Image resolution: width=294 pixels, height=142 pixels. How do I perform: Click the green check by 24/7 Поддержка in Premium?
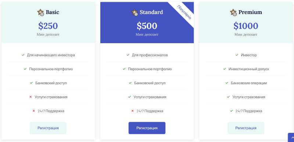coord(232,111)
